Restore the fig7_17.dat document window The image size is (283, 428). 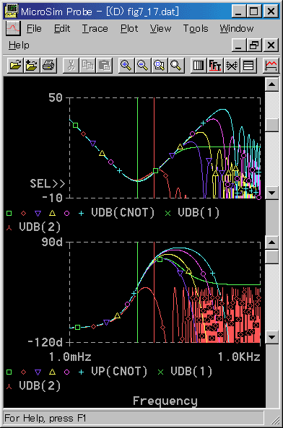[x=255, y=45]
